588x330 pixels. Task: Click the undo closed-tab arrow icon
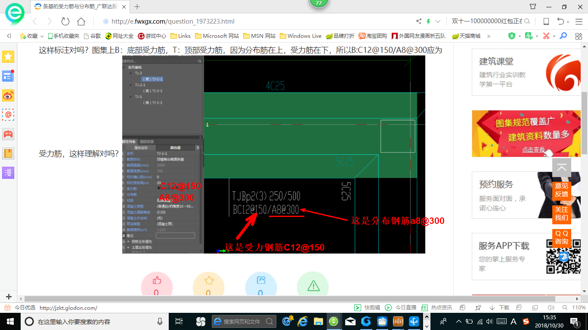[560, 21]
